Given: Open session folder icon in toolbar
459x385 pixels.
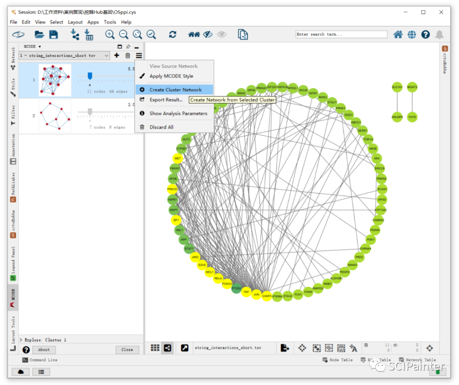Looking at the screenshot, I should coord(39,34).
